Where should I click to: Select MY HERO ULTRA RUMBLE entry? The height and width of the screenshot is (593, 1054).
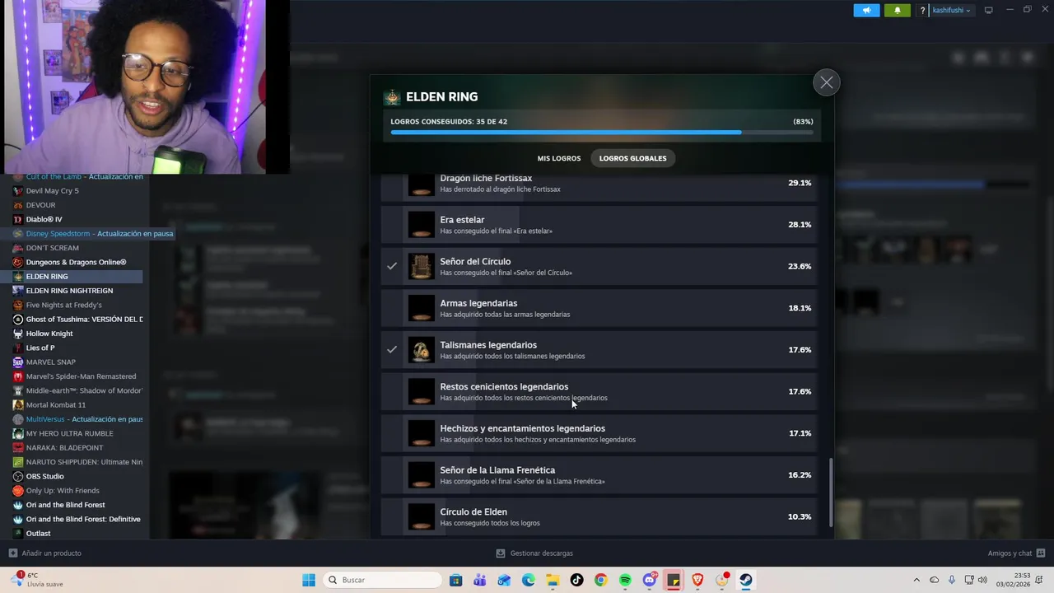[70, 433]
